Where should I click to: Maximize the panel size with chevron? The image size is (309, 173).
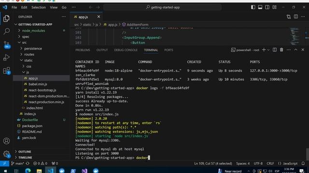(295, 50)
